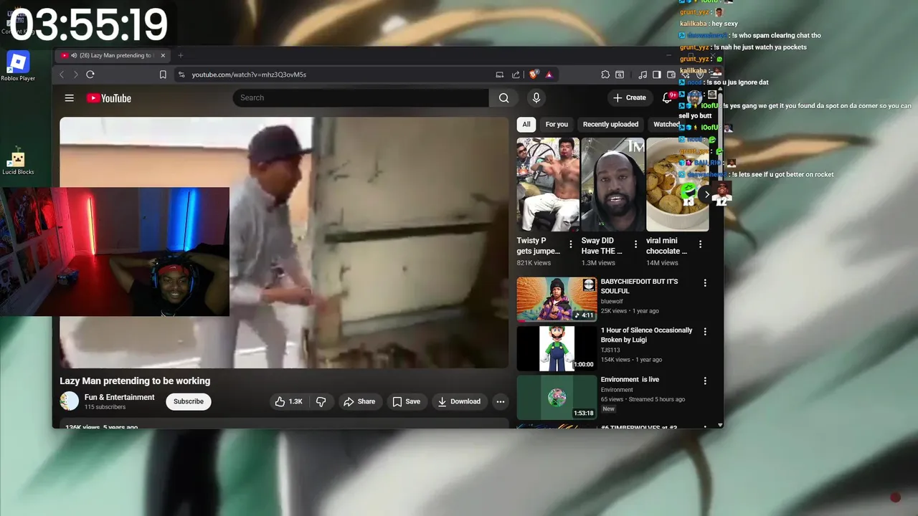This screenshot has width=918, height=516.
Task: Dislike the Lazy Man video
Action: (321, 401)
